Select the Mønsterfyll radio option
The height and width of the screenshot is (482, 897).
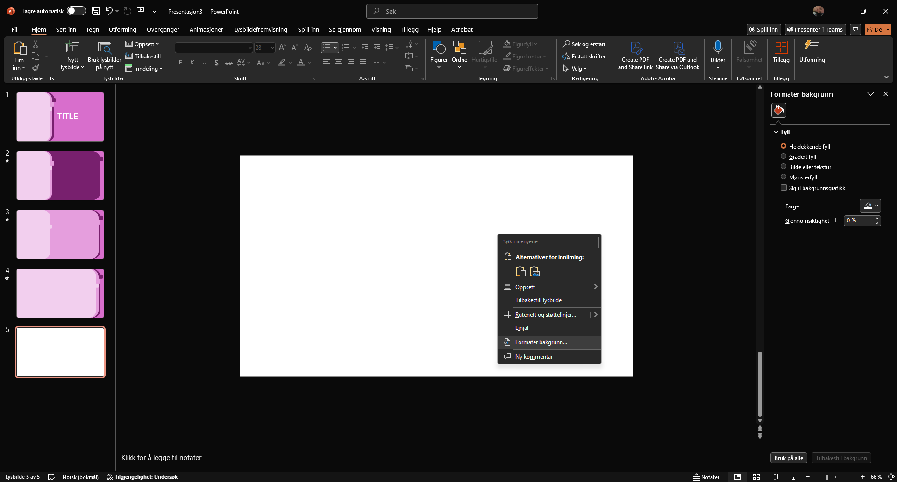pos(783,177)
